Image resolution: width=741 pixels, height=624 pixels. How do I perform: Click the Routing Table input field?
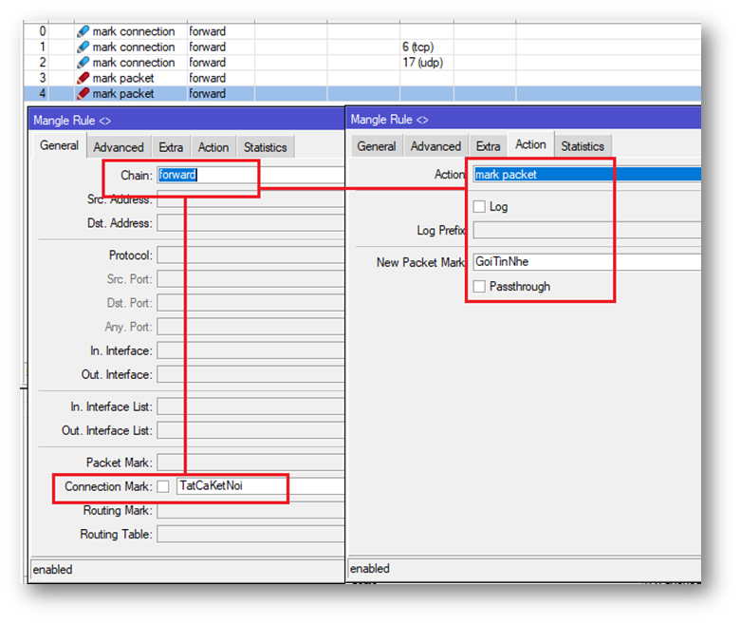250,535
